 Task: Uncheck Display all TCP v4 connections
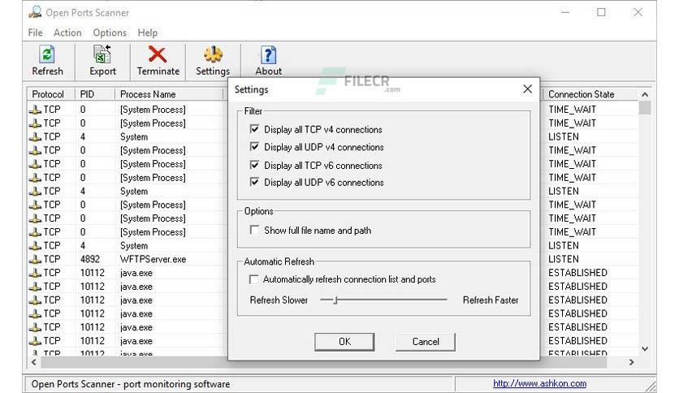[x=255, y=129]
